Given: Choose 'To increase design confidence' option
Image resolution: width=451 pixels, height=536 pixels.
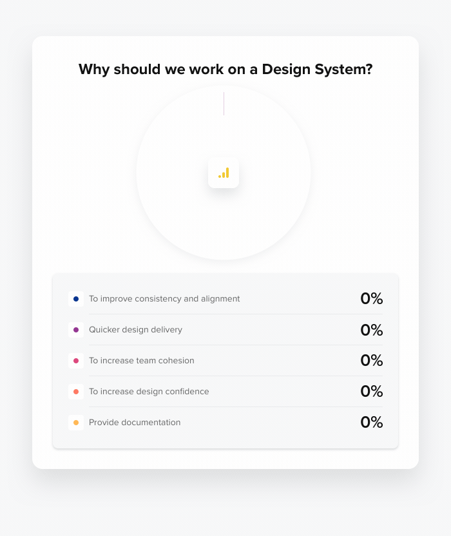Looking at the screenshot, I should [x=149, y=392].
